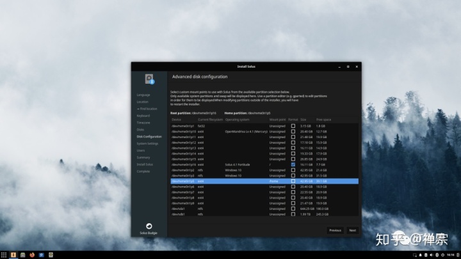Select the OpenMandriva Lx 4.1 partition row
Viewport: 461px width, 259px height.
pyautogui.click(x=264, y=132)
